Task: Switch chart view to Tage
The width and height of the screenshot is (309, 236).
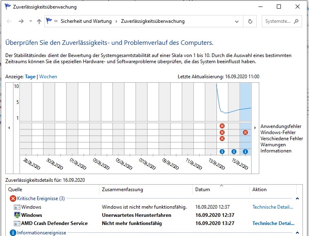Action: 30,77
